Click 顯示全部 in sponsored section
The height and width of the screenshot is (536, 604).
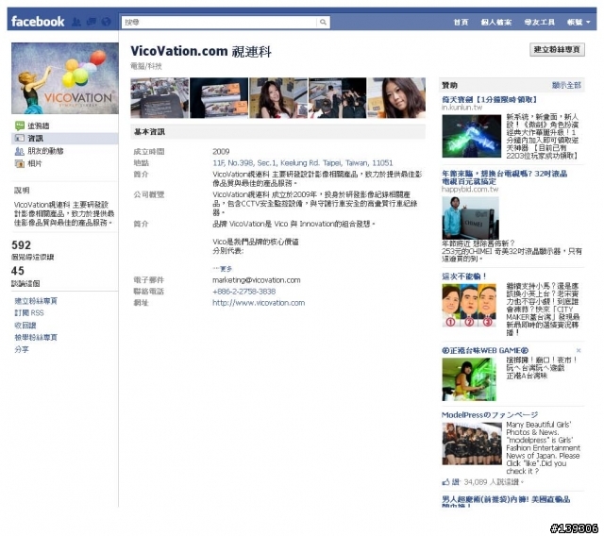click(566, 85)
